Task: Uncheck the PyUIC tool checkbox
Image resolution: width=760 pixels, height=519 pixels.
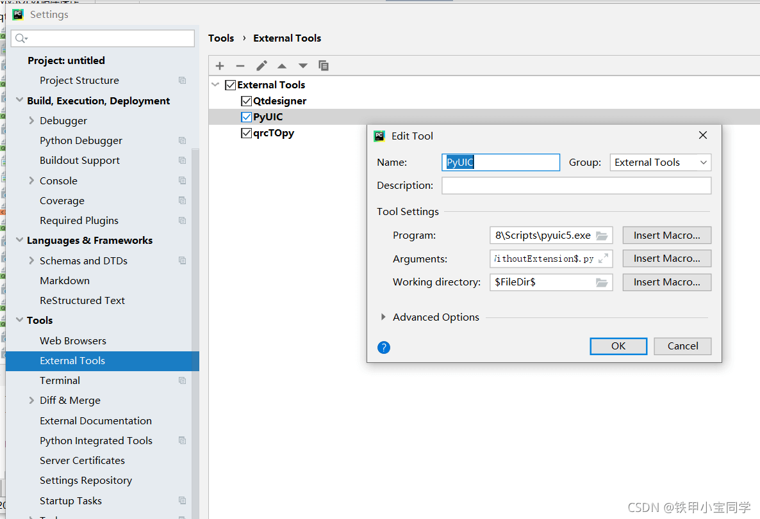Action: [x=246, y=117]
